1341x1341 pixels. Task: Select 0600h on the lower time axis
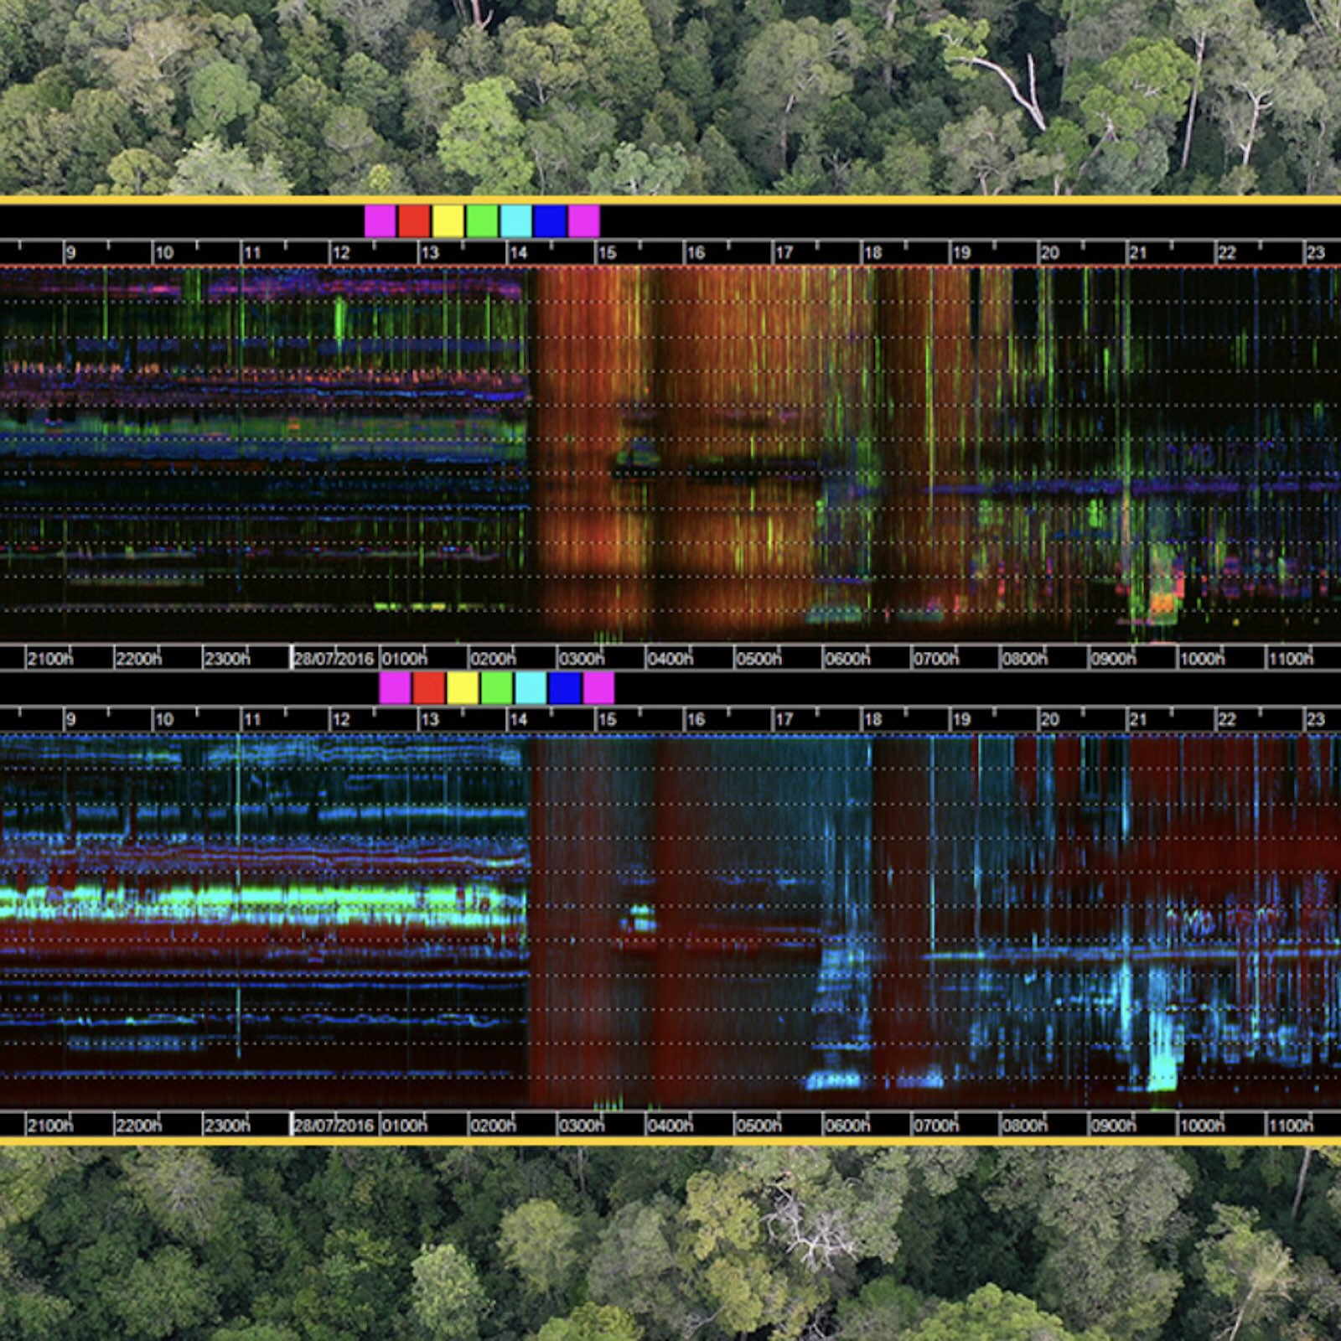point(847,1125)
